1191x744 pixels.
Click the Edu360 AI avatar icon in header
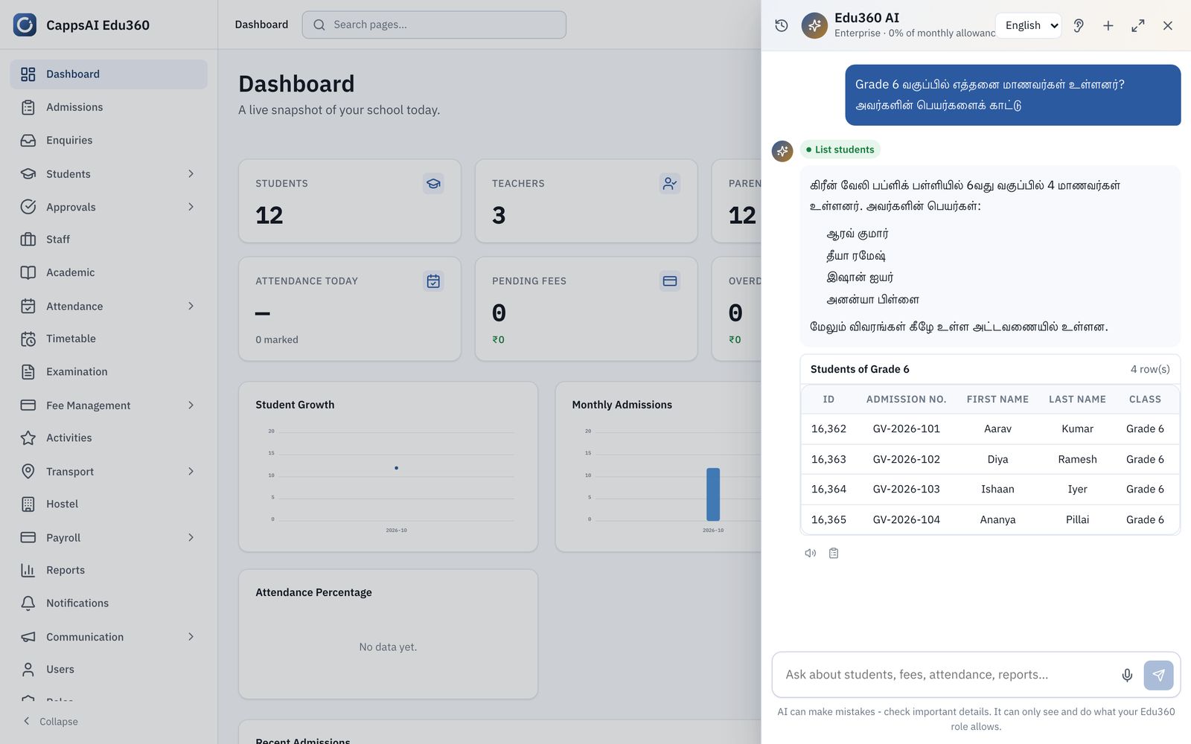tap(814, 25)
